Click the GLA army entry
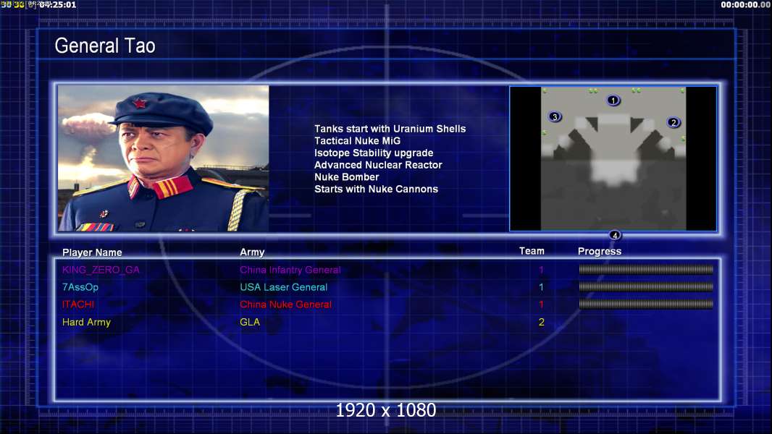Image resolution: width=772 pixels, height=434 pixels. point(250,322)
